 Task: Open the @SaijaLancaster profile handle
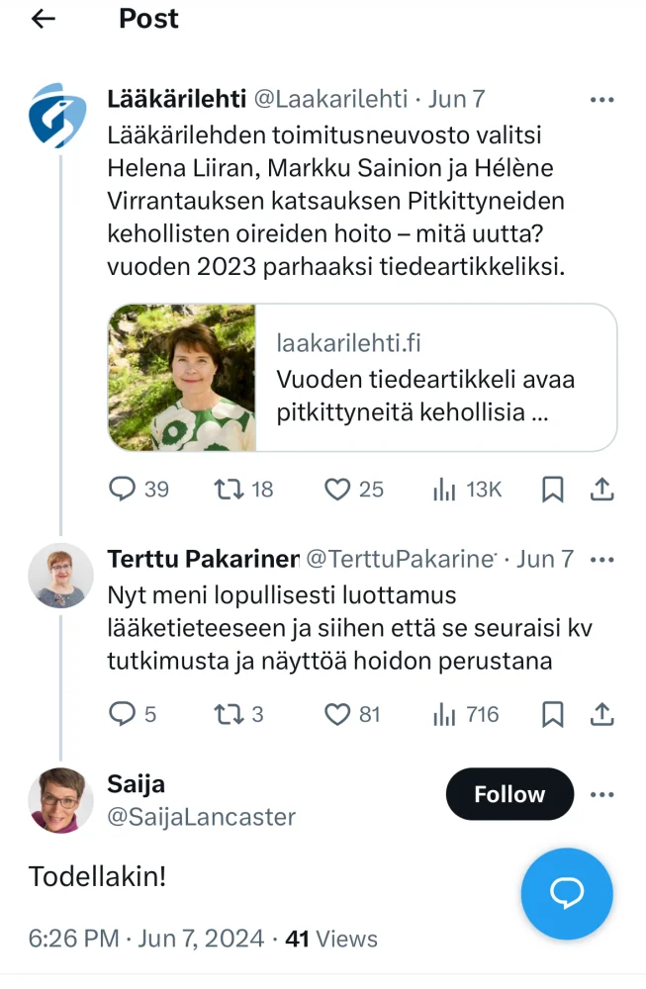(x=201, y=817)
